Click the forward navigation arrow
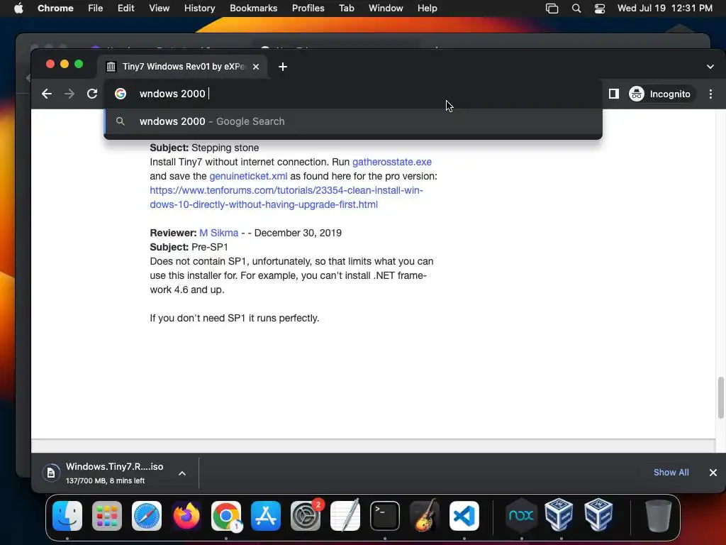 (x=69, y=94)
